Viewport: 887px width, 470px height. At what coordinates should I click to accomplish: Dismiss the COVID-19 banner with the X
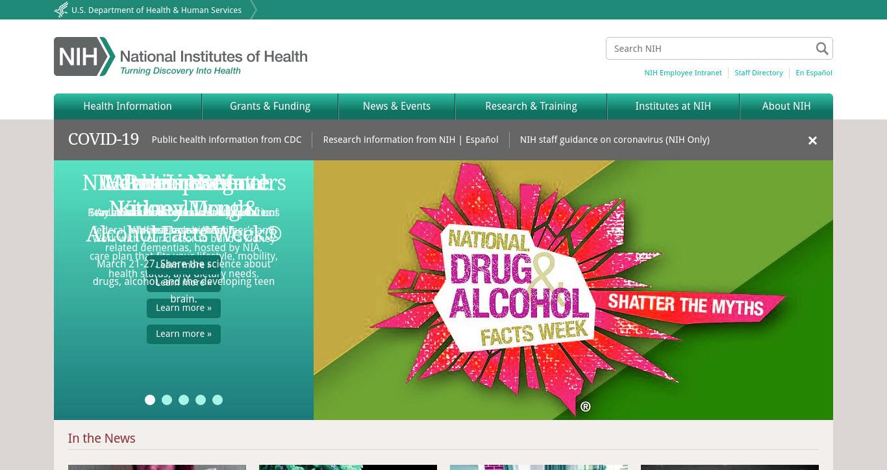(x=812, y=140)
